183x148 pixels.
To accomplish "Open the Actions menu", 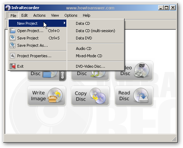I will [x=39, y=15].
